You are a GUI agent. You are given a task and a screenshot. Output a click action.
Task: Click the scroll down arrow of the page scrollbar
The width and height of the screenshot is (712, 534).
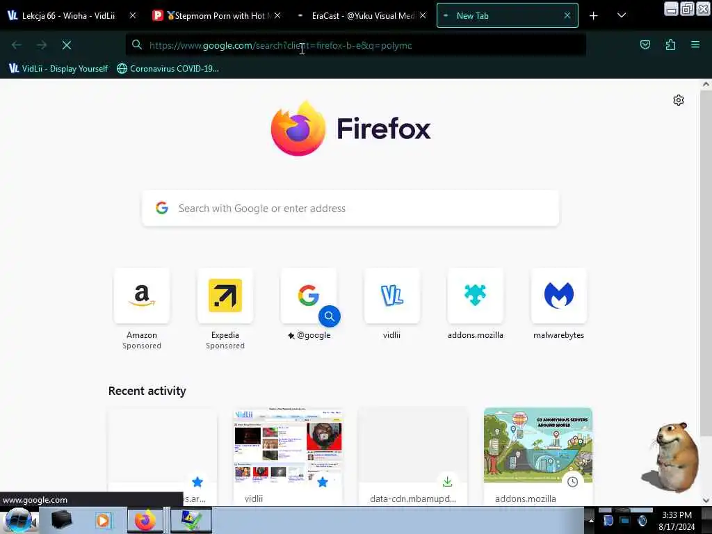point(706,501)
